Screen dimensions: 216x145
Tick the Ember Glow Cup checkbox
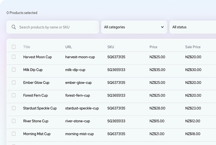[14, 83]
